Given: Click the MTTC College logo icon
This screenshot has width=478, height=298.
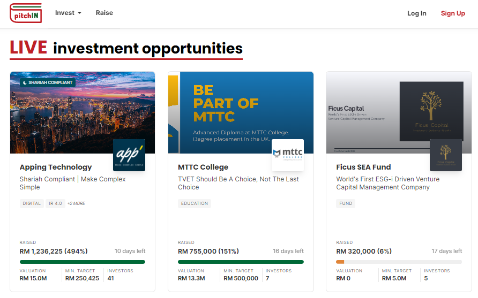Looking at the screenshot, I should pyautogui.click(x=287, y=155).
